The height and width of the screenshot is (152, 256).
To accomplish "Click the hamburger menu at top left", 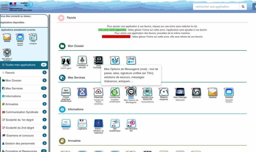I will [x=4, y=7].
